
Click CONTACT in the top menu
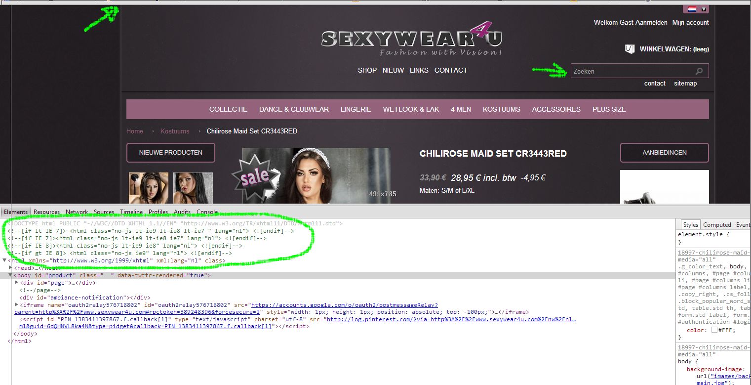pyautogui.click(x=451, y=70)
